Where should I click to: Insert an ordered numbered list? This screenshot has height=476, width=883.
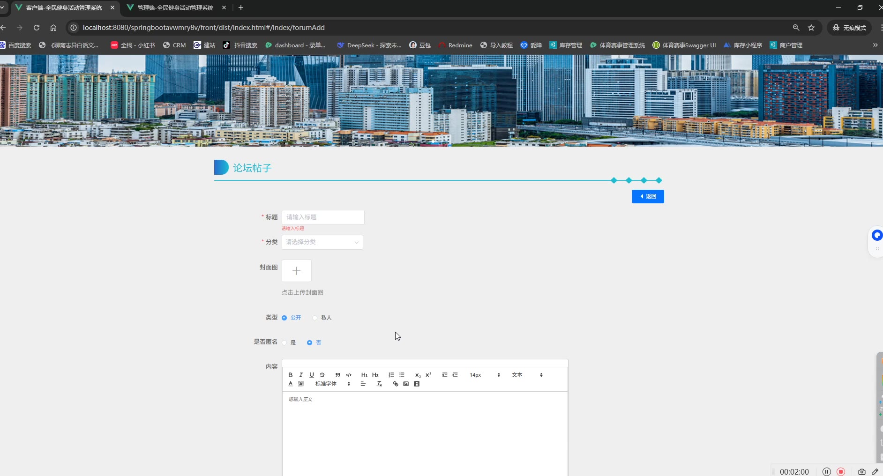(x=391, y=375)
